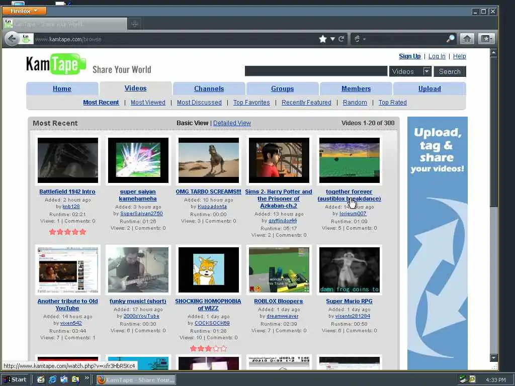This screenshot has width=515, height=386.
Task: Focus the KamTape search text field
Action: point(316,71)
